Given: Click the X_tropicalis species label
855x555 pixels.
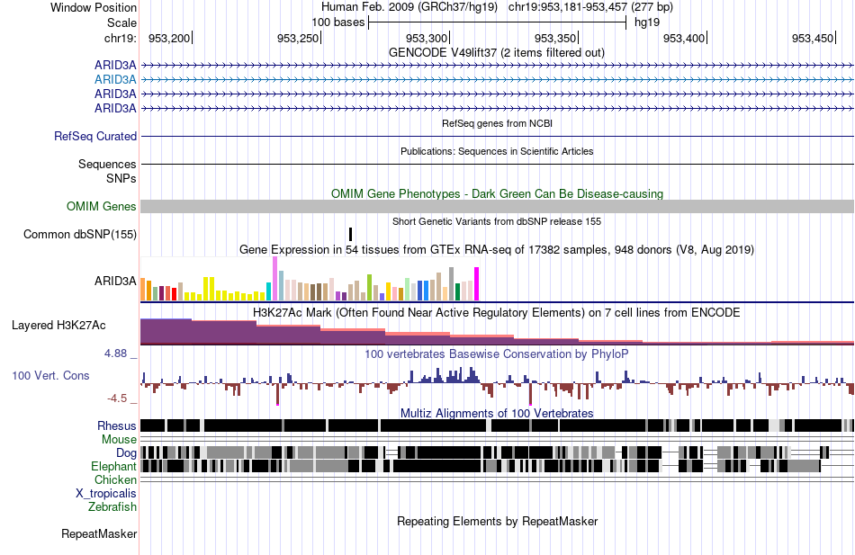Looking at the screenshot, I should pos(106,494).
